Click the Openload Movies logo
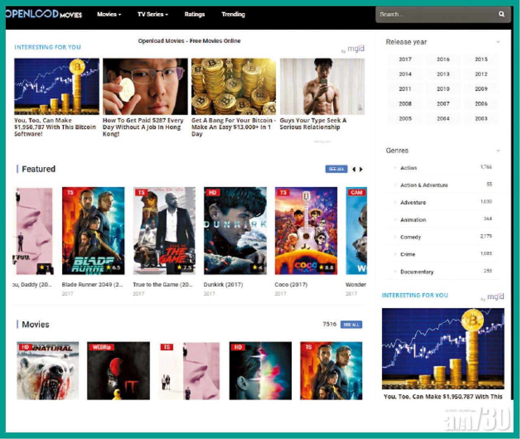The width and height of the screenshot is (520, 439). (x=44, y=14)
